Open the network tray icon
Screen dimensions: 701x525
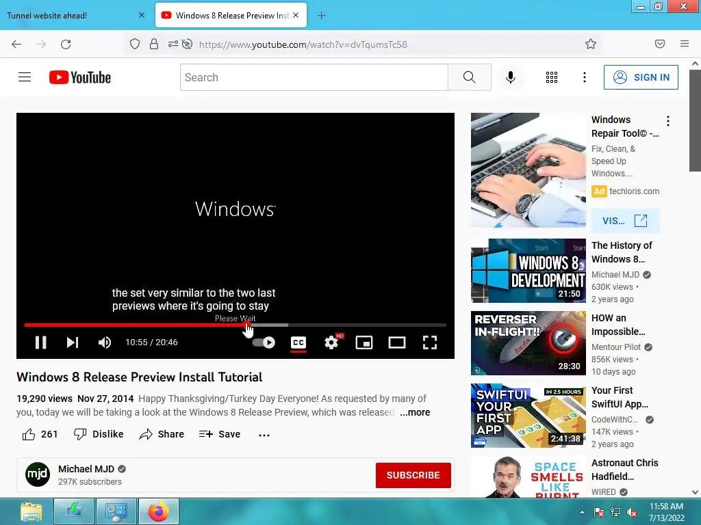[x=615, y=512]
